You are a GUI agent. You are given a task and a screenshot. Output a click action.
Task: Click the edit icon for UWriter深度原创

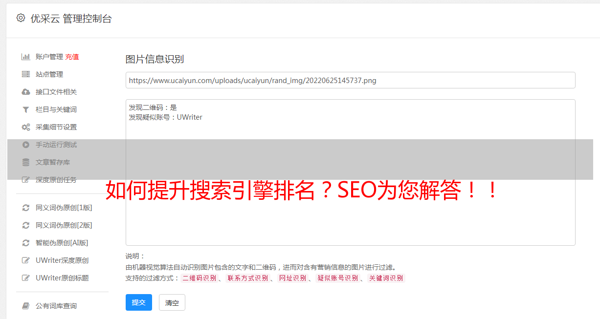click(26, 260)
